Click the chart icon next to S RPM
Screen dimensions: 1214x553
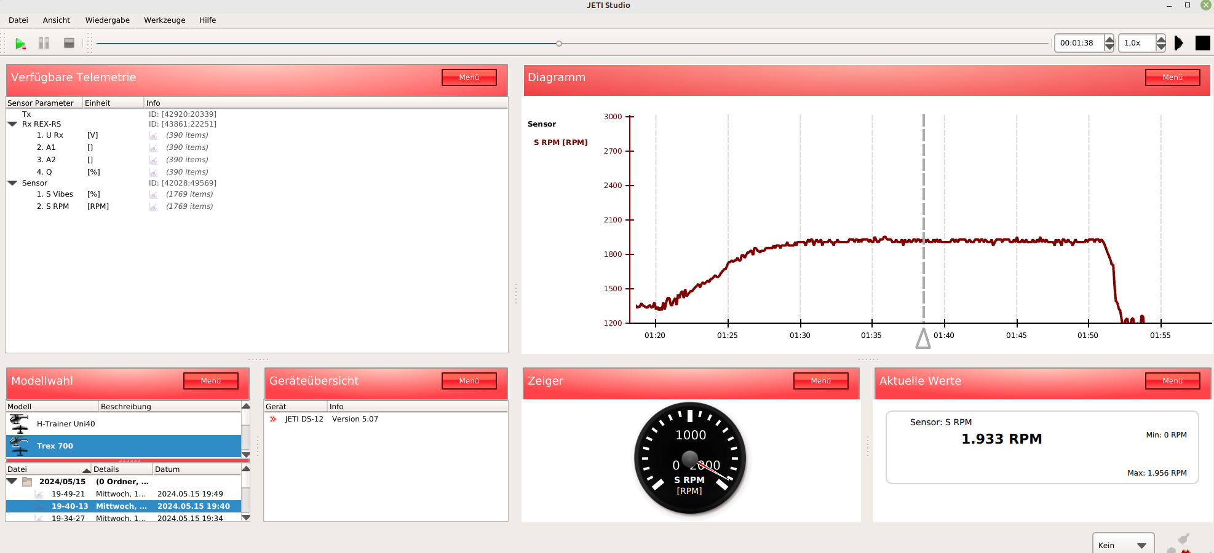154,207
